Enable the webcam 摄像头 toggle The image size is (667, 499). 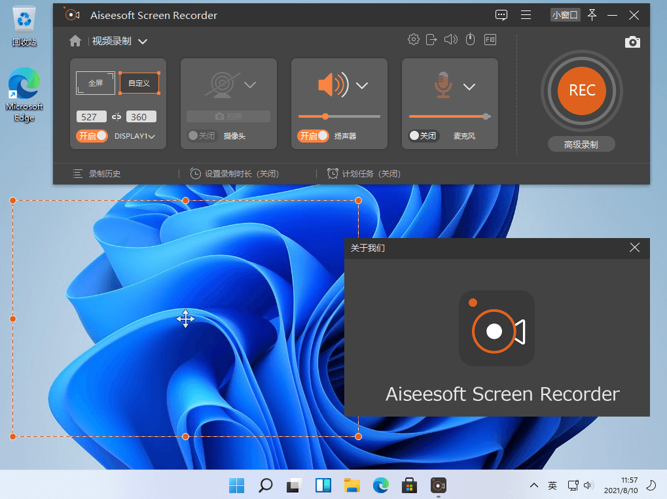click(202, 135)
